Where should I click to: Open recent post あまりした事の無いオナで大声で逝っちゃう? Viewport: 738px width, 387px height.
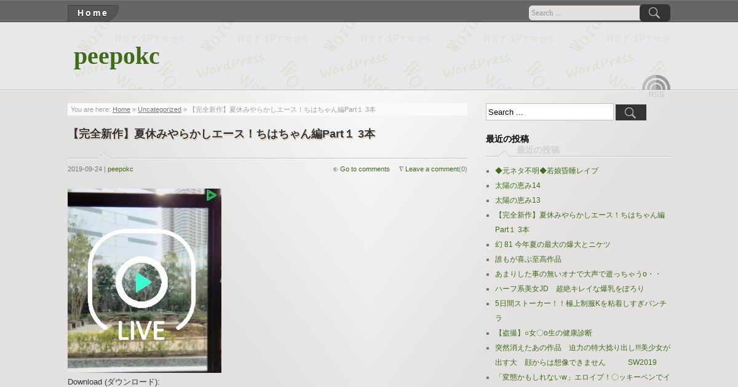[x=578, y=274]
